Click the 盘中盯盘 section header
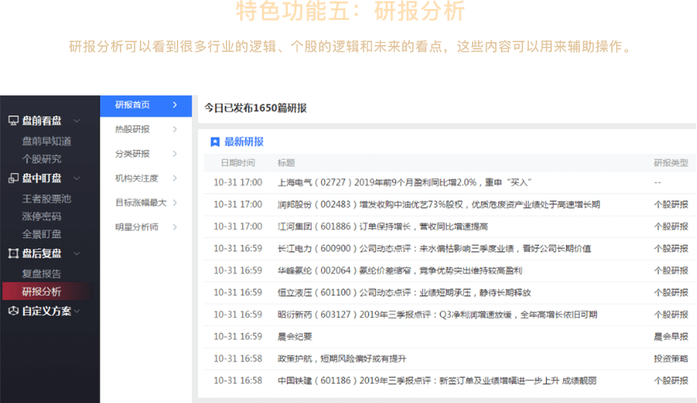Viewport: 697px width, 403px height. (41, 178)
